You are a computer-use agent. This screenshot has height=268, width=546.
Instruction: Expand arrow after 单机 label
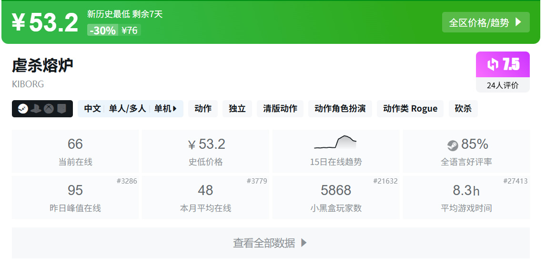pyautogui.click(x=175, y=109)
